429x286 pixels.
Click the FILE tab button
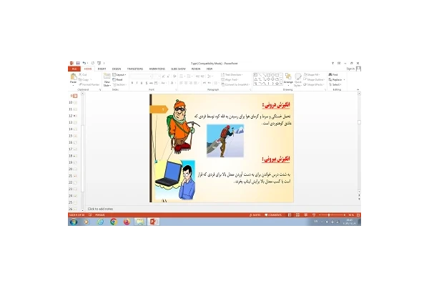coord(73,69)
